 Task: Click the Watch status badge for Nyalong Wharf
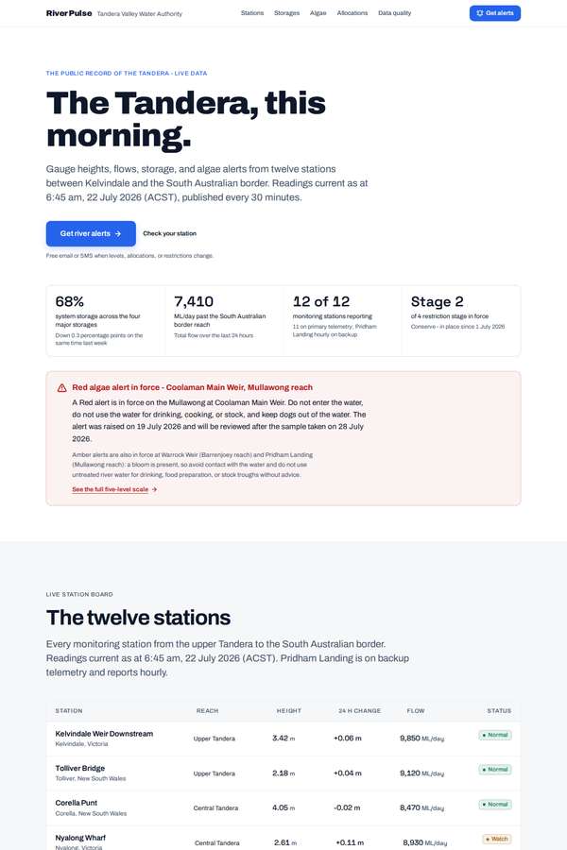point(497,839)
